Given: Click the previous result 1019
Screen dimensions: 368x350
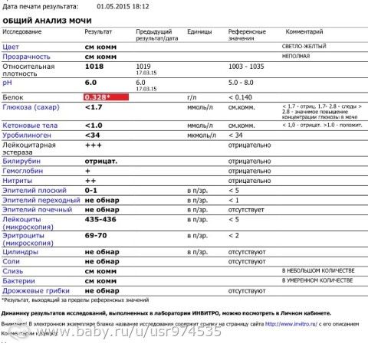Looking at the screenshot, I should [x=143, y=67].
